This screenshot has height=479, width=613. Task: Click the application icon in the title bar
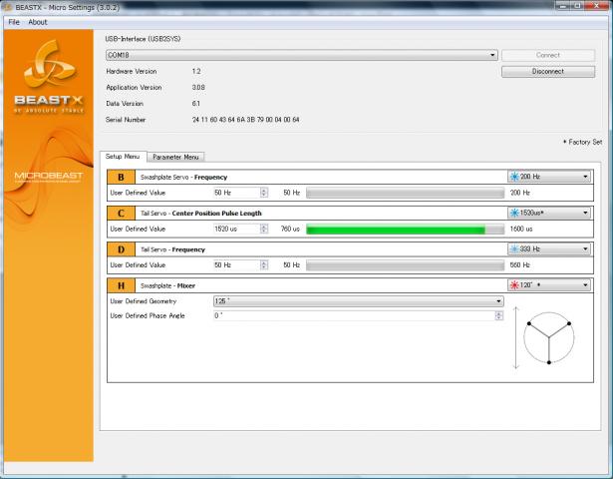[x=7, y=7]
